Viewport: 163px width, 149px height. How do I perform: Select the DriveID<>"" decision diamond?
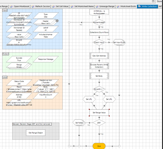[99, 89]
